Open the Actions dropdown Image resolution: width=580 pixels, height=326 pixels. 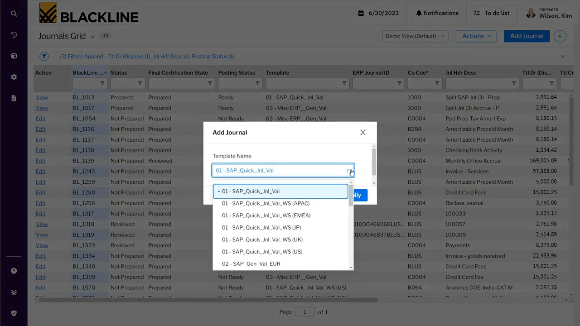(476, 36)
